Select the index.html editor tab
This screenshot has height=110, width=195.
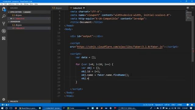77,8
